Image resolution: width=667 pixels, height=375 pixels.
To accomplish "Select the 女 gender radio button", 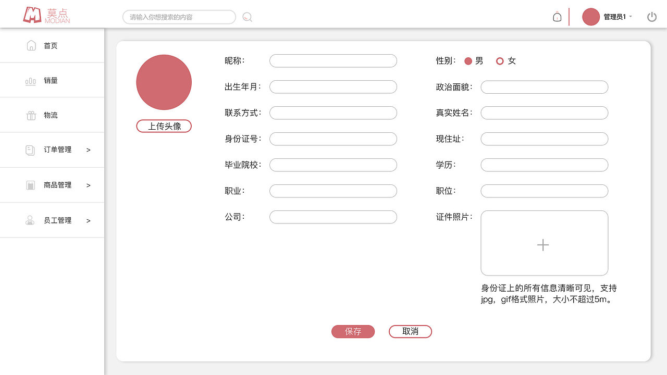I will pos(500,61).
